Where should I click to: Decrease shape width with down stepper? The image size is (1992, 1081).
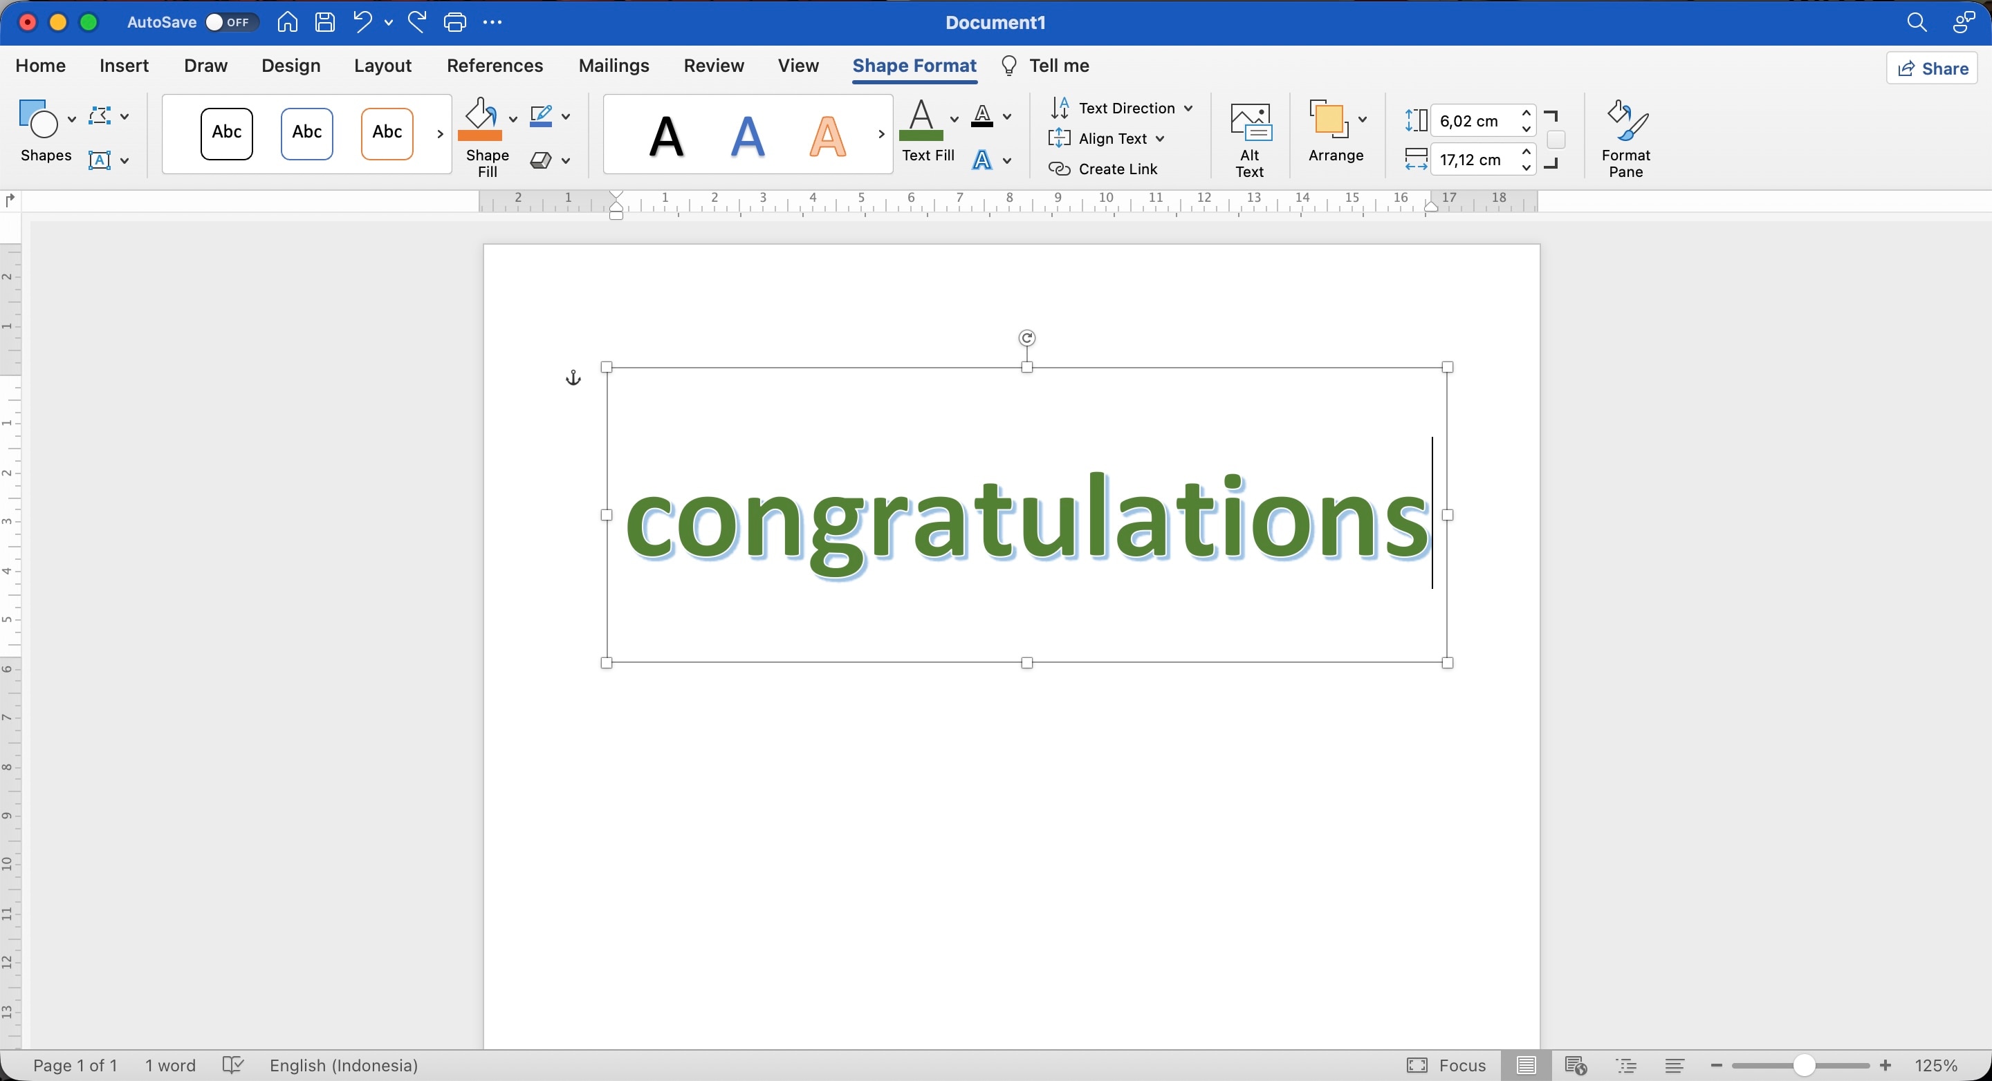click(1527, 168)
